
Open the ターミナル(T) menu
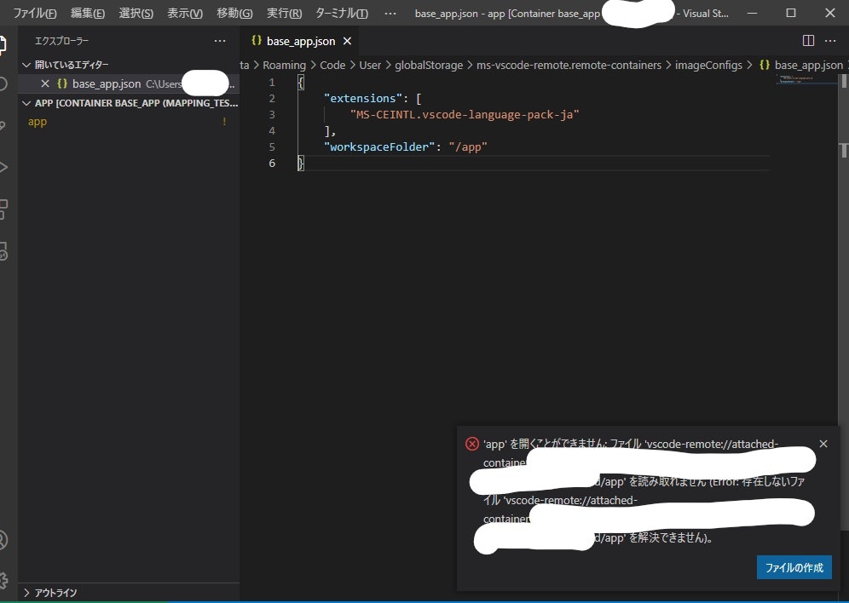[342, 13]
